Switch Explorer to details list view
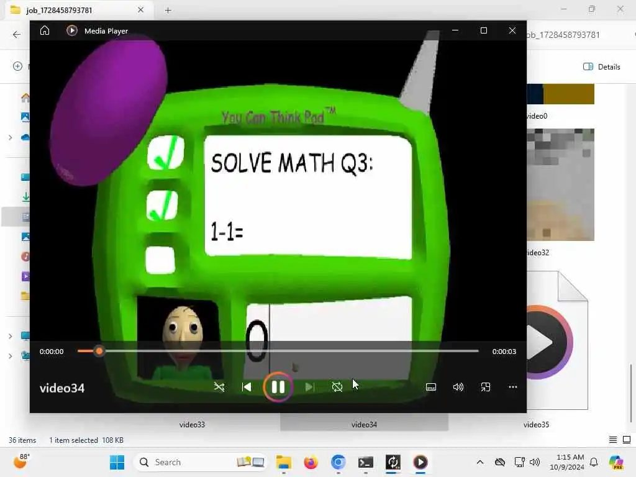Image resolution: width=636 pixels, height=477 pixels. 613,440
